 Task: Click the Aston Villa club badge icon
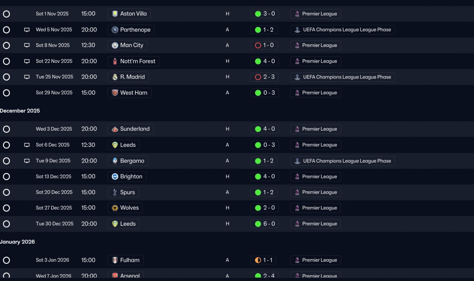pos(115,14)
